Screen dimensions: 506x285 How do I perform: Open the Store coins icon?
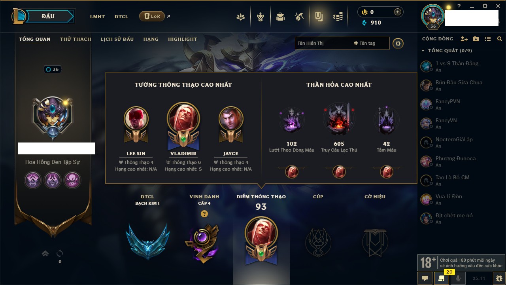click(338, 17)
